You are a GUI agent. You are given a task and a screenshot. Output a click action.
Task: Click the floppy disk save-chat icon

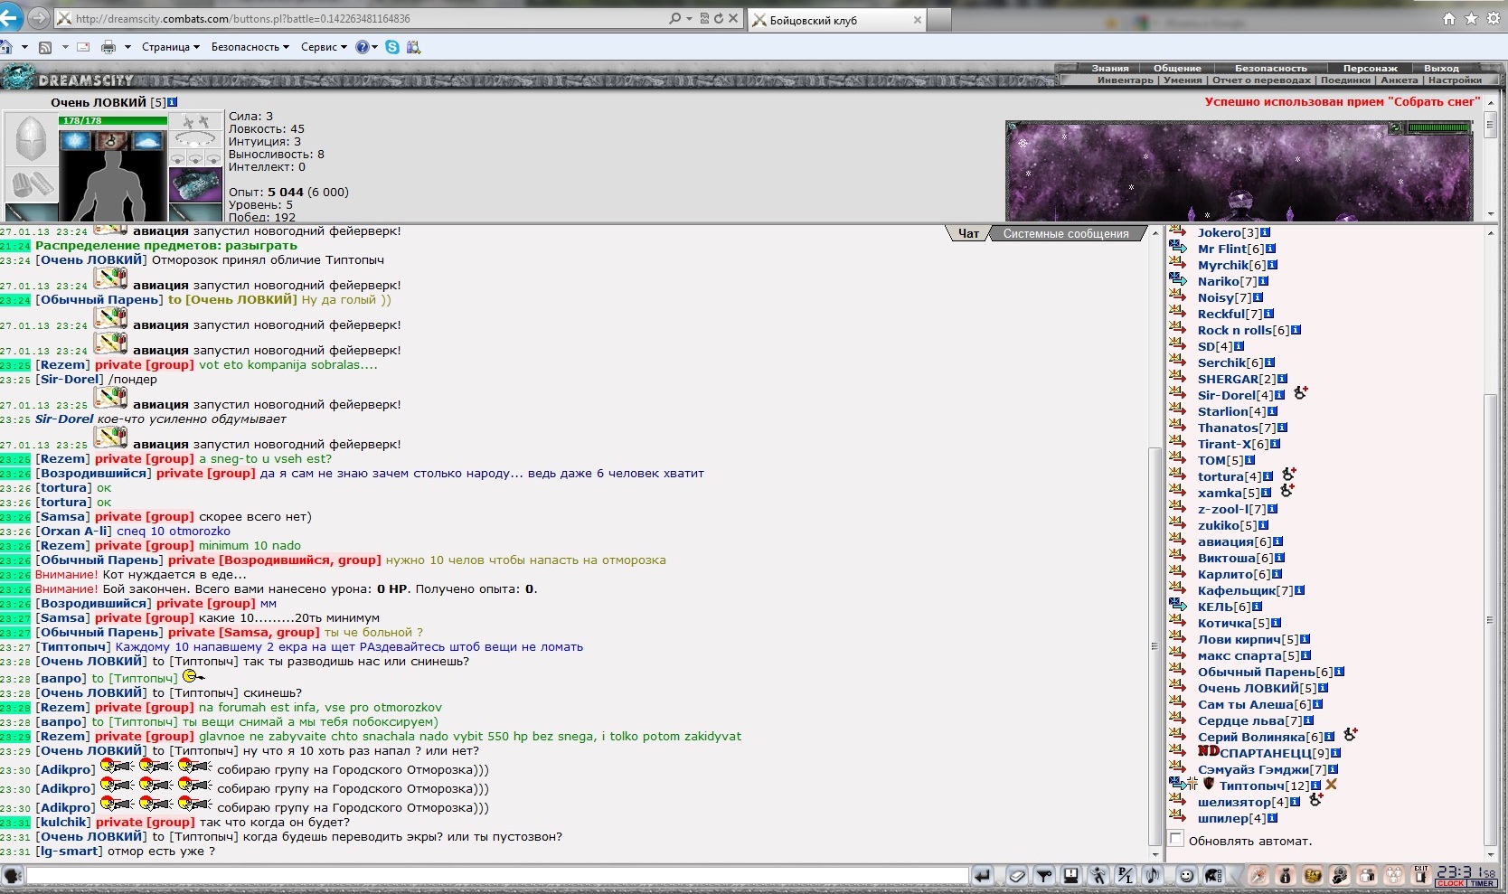click(1071, 875)
